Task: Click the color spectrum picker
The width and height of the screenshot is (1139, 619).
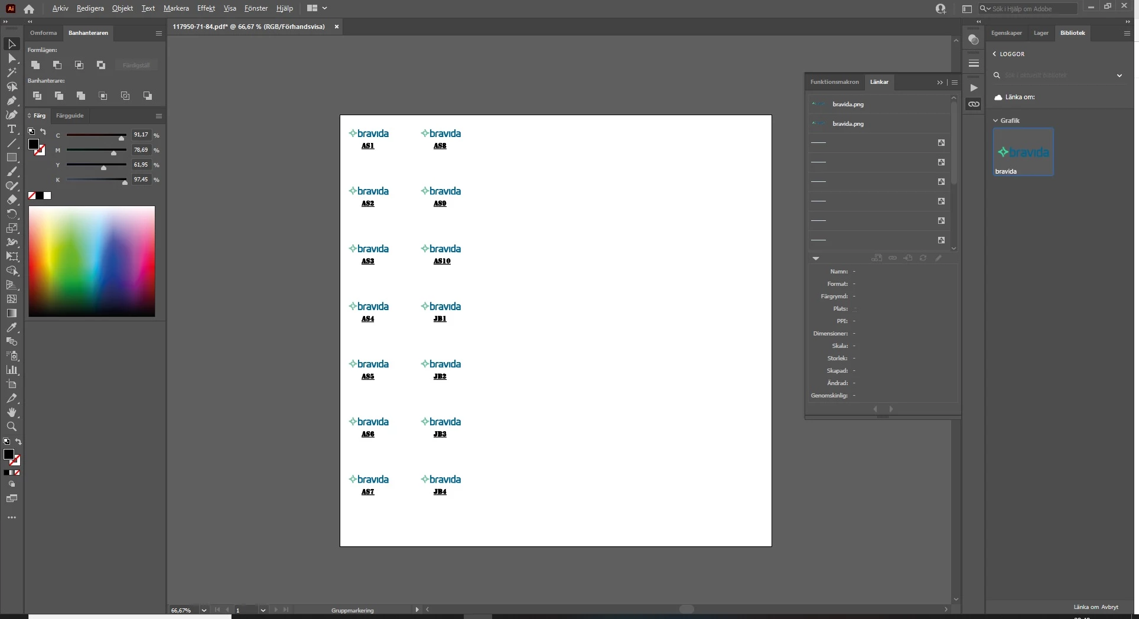Action: [x=92, y=261]
